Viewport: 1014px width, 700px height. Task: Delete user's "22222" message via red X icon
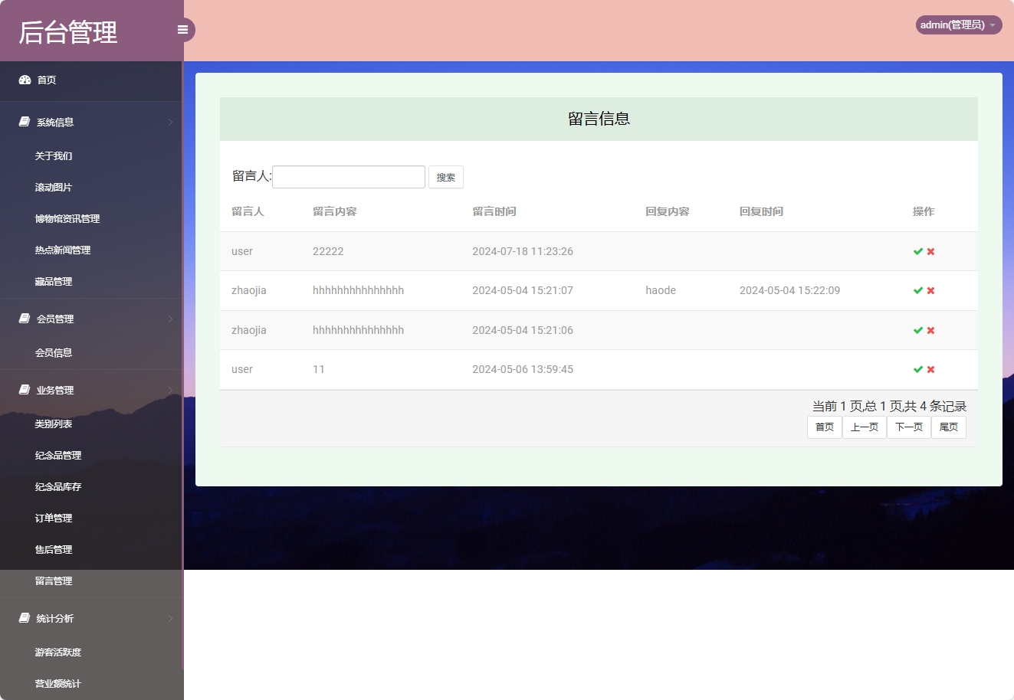[x=930, y=250]
